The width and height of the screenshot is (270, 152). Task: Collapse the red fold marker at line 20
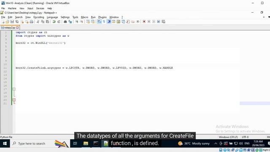(x=14, y=100)
